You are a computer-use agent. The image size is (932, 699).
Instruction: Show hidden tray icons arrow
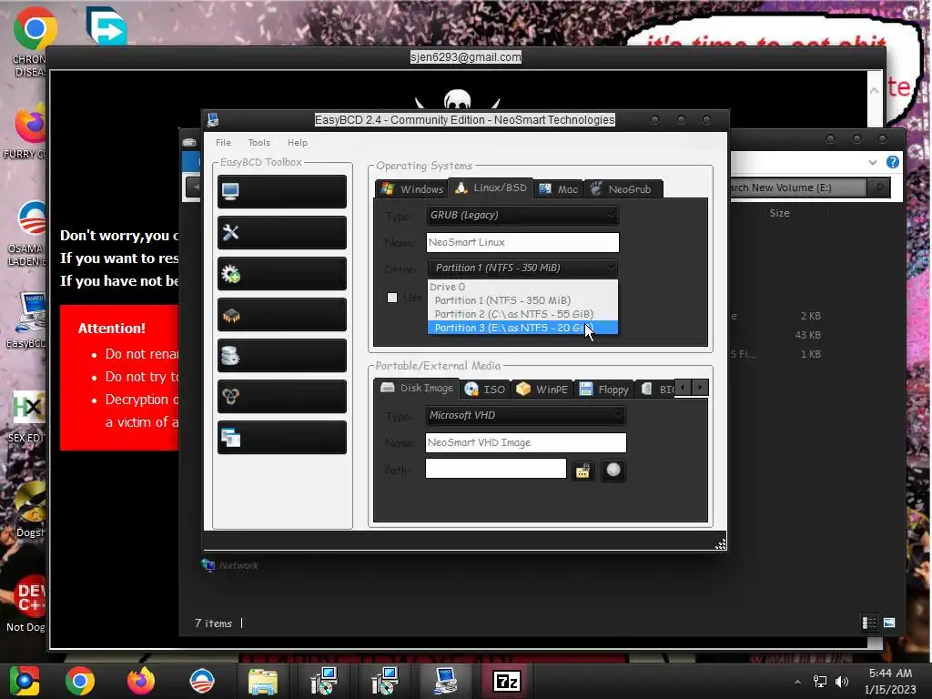tap(797, 682)
